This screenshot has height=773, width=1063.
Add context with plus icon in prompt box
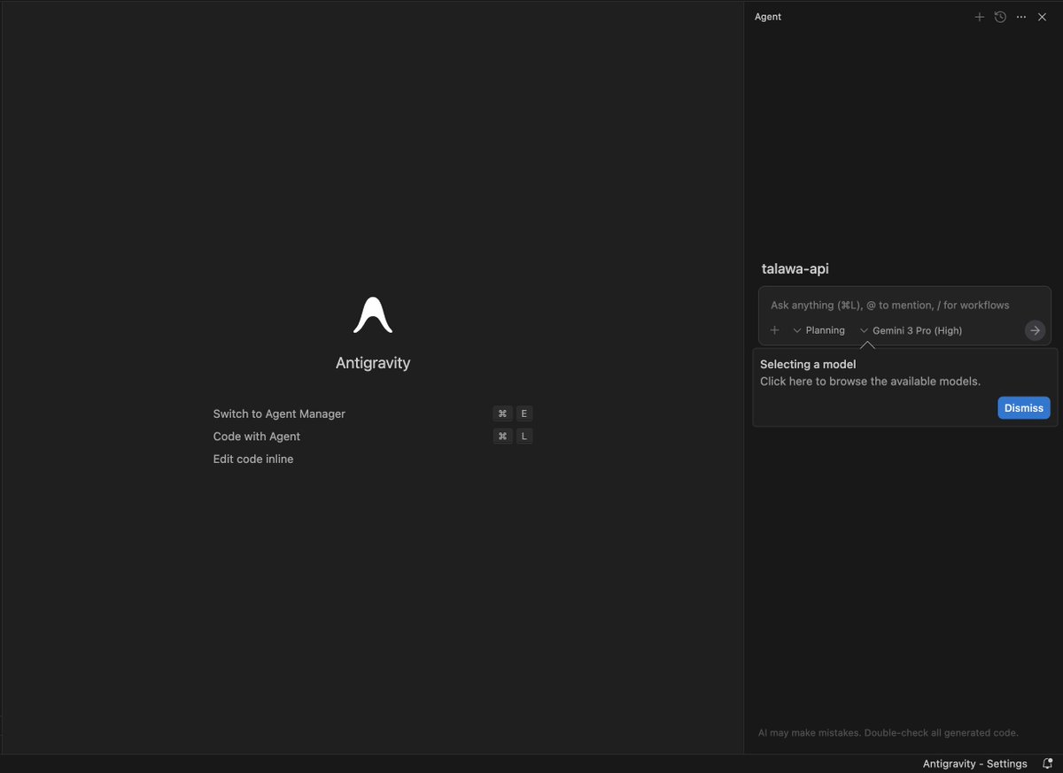[x=774, y=330]
